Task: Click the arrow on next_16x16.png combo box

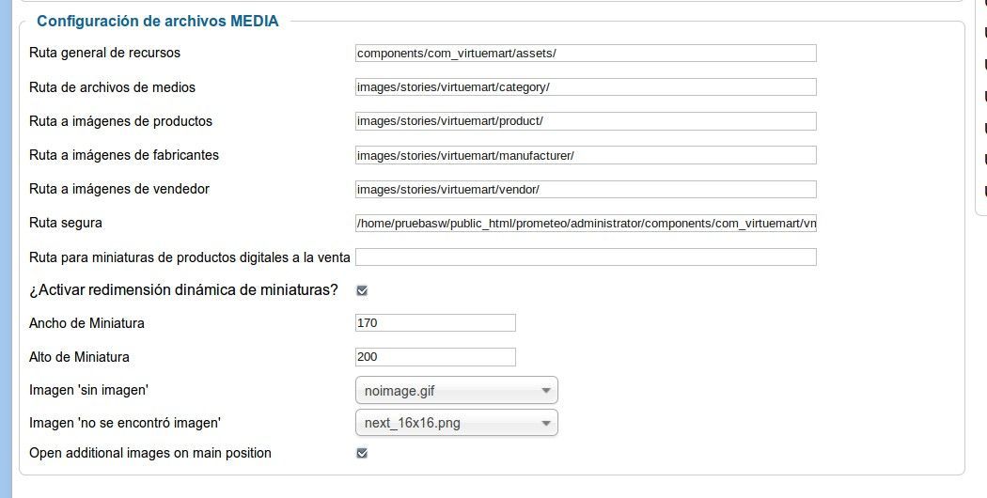Action: 546,423
